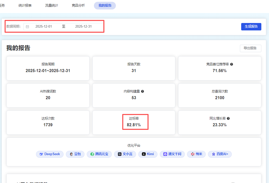Select the 我的报告 tab
269x183 pixels.
coord(105,6)
